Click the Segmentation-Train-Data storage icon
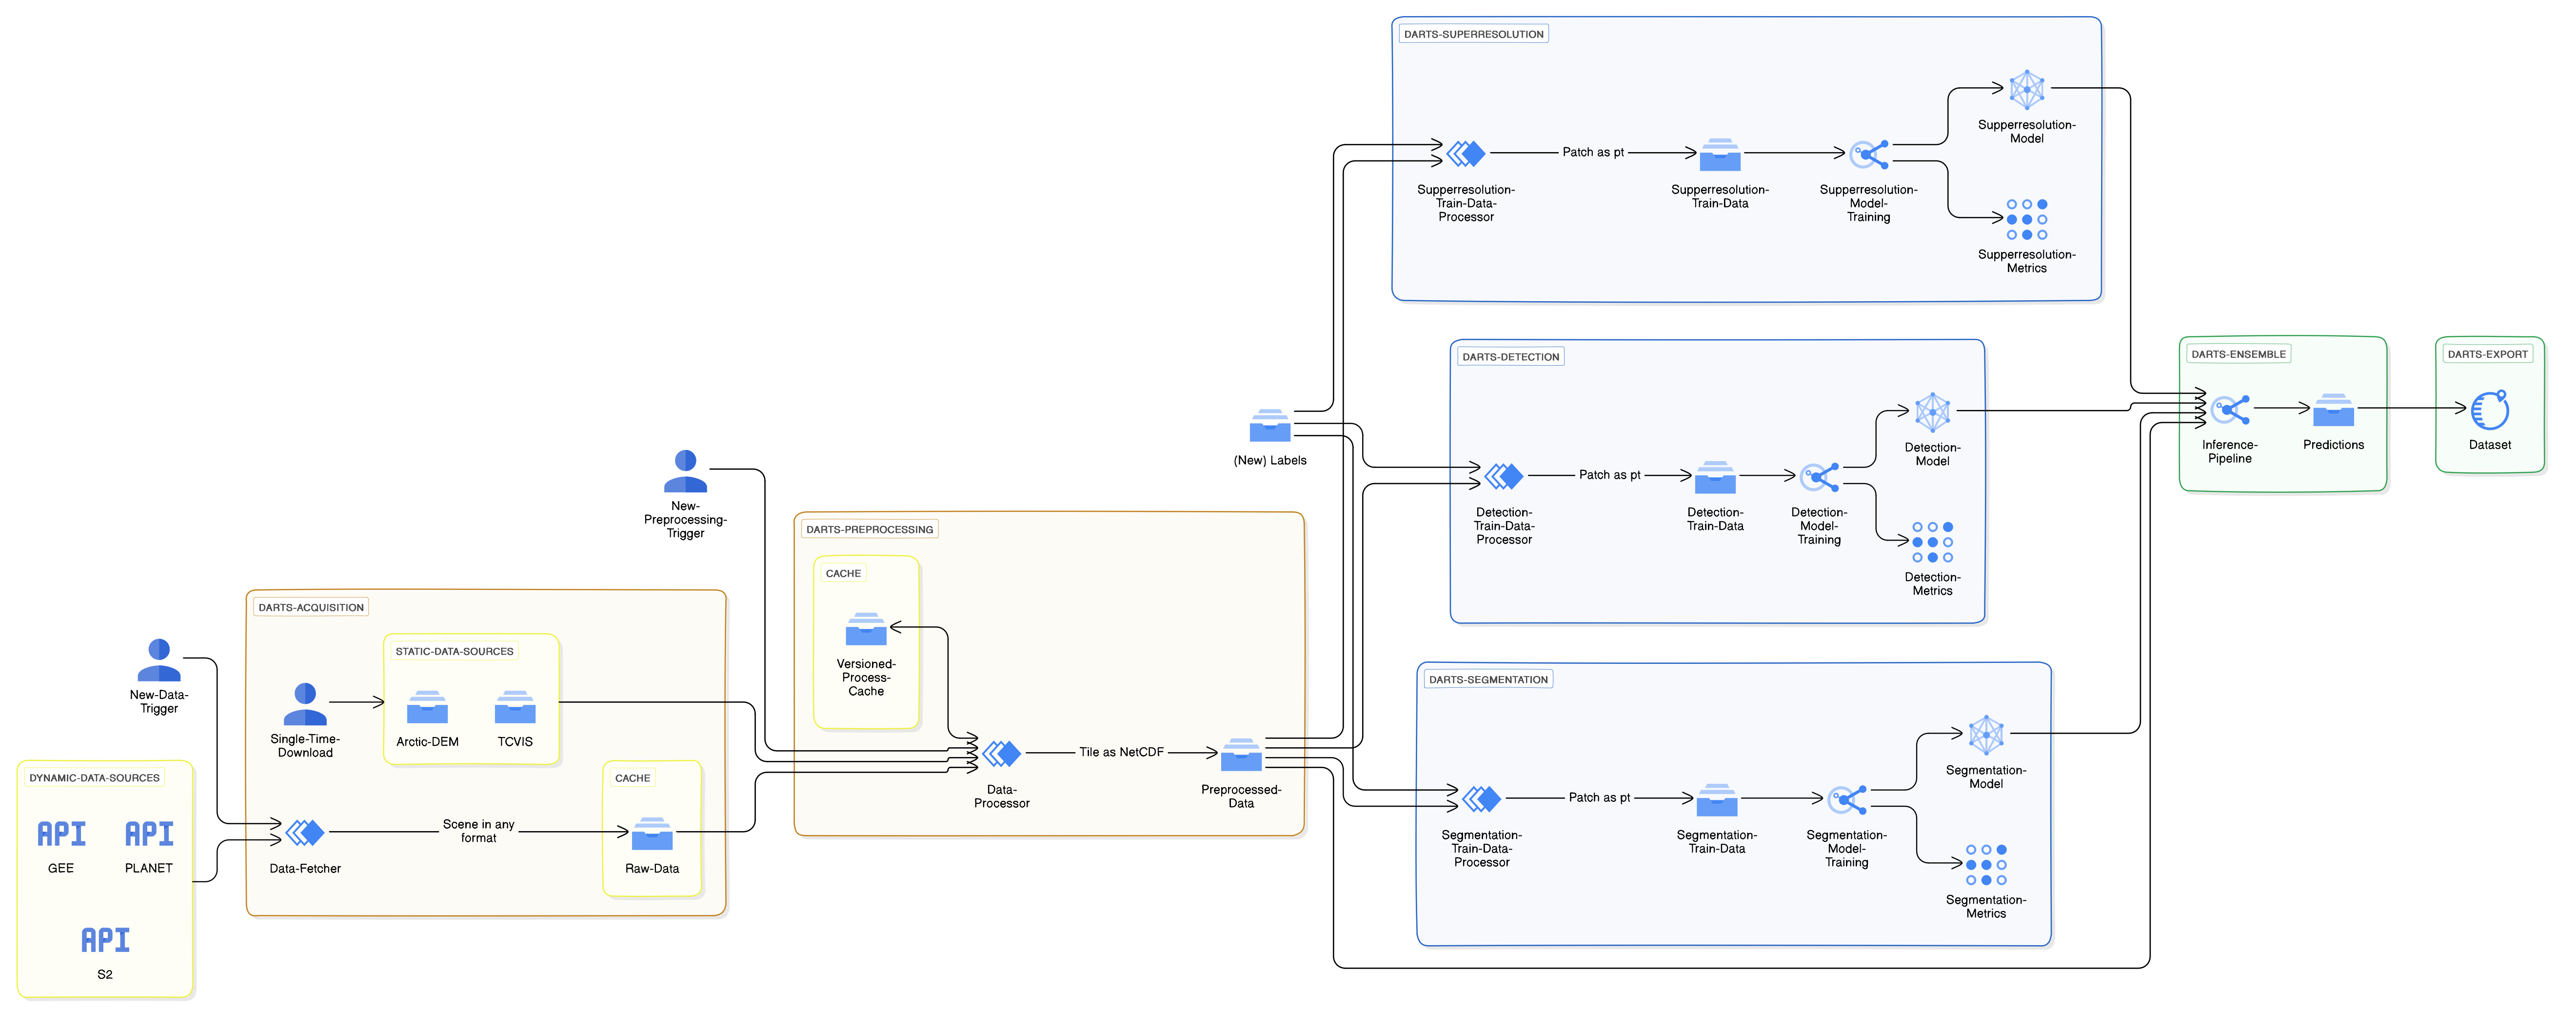 1717,799
